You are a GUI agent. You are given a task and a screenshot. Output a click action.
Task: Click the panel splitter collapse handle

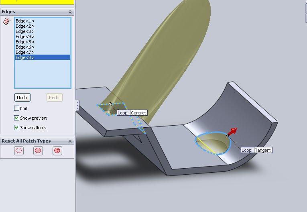click(77, 106)
